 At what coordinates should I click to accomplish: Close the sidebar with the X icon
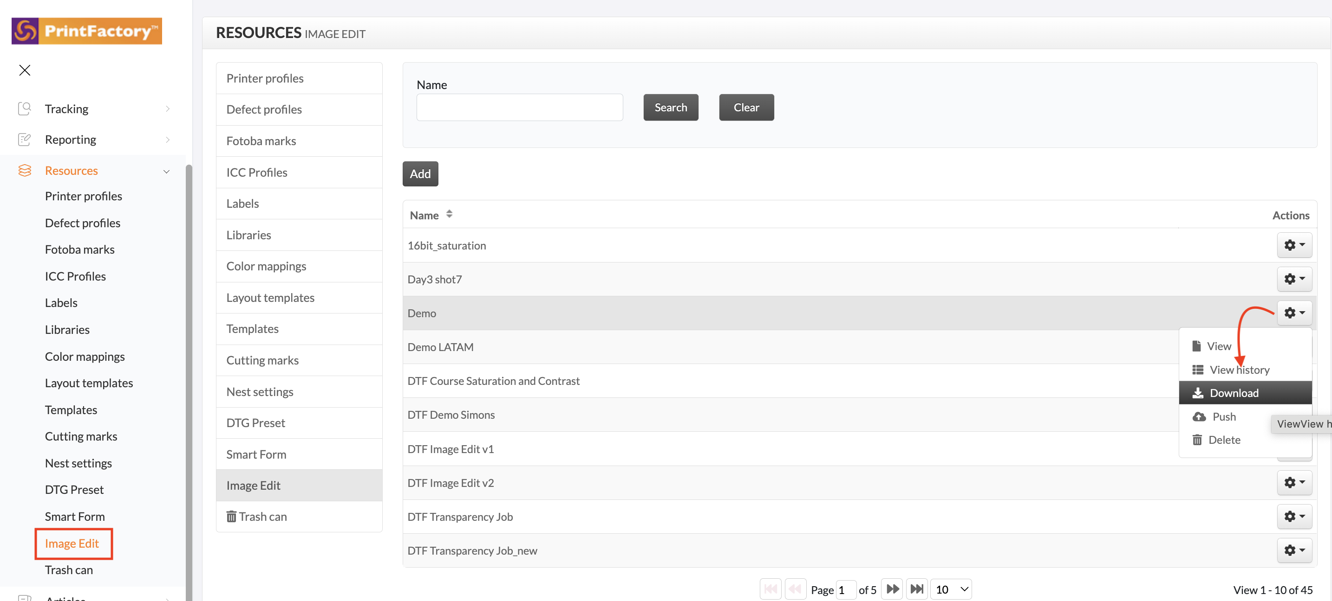tap(25, 70)
